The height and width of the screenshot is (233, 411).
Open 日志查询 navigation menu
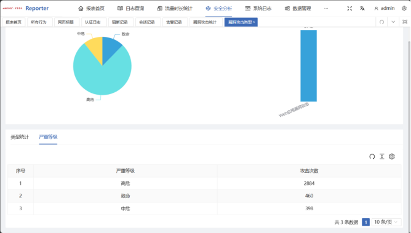click(x=130, y=9)
